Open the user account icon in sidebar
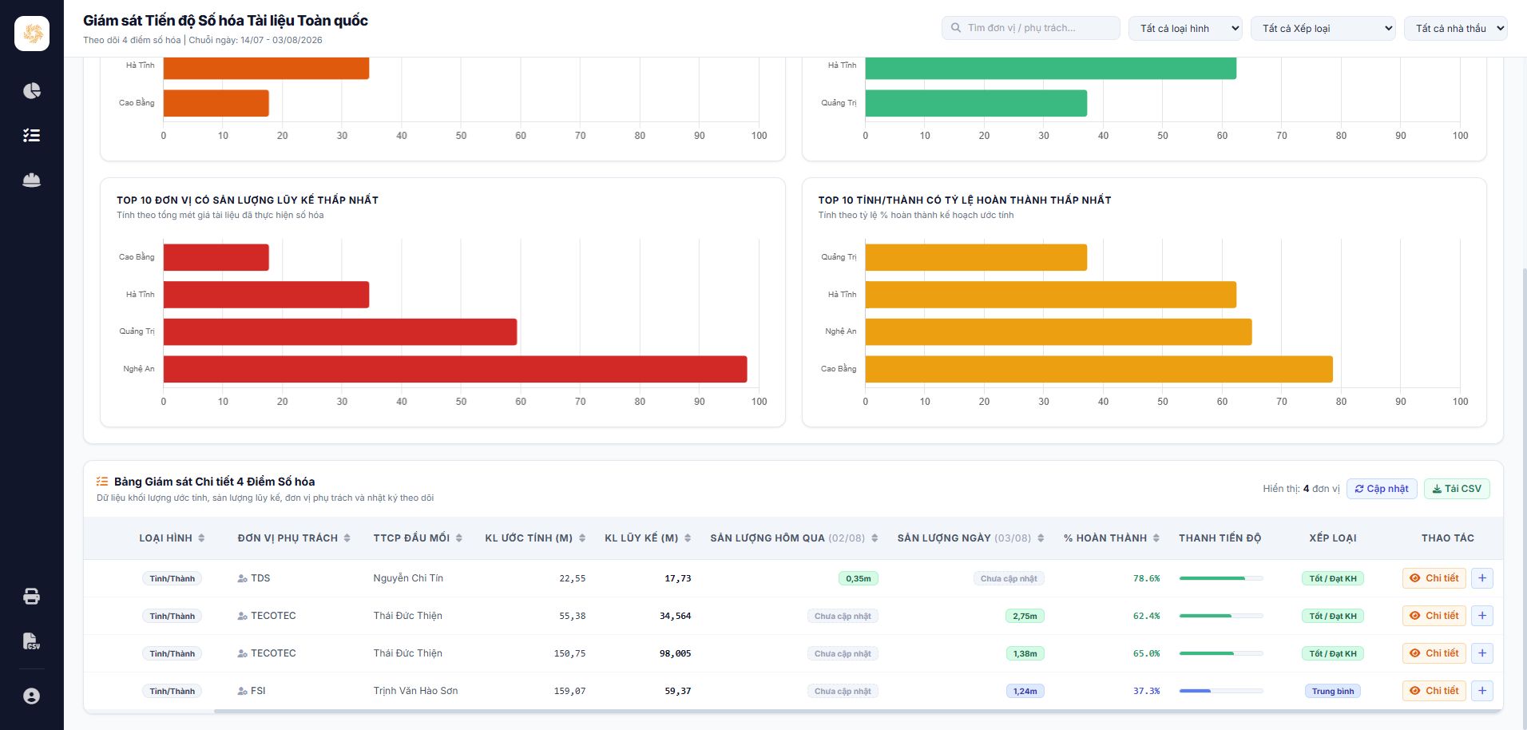Screen dimensions: 1527x730 (32, 696)
